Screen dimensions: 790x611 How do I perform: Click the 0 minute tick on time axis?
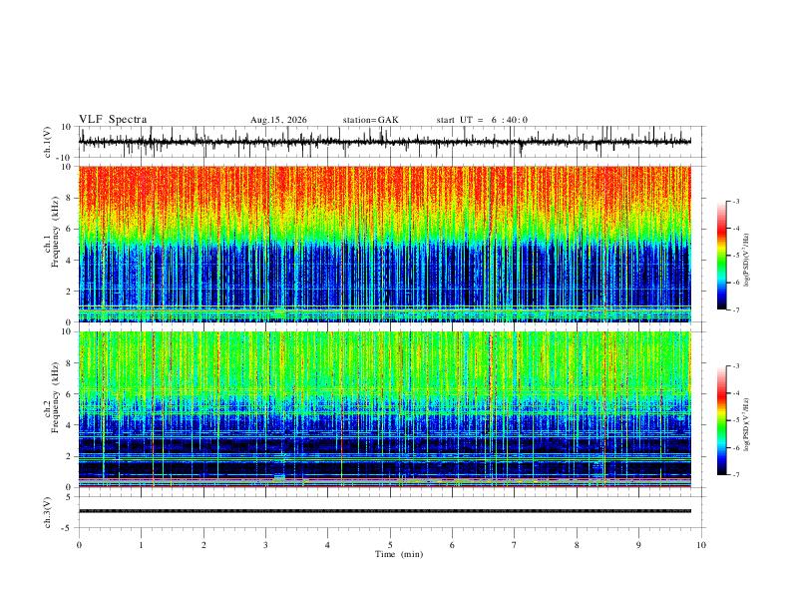79,545
